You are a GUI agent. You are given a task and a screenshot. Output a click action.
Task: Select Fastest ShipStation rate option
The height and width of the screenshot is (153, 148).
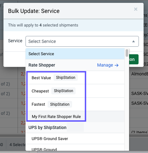75,104
